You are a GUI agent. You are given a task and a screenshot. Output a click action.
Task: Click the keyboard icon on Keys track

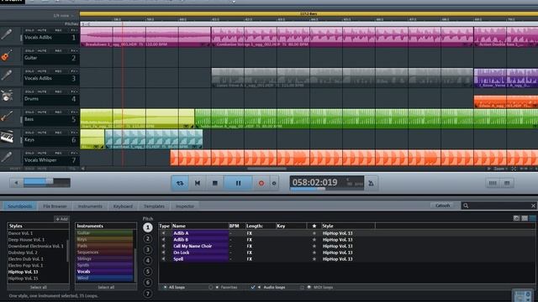tap(6, 137)
